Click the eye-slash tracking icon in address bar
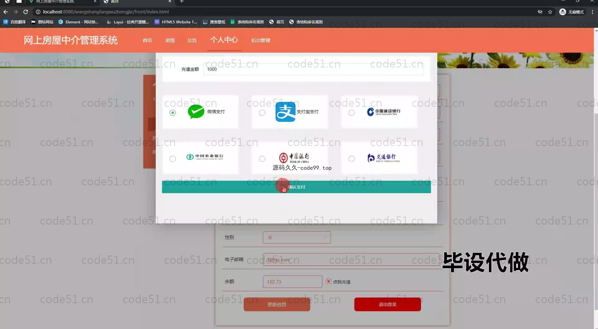 pos(540,12)
